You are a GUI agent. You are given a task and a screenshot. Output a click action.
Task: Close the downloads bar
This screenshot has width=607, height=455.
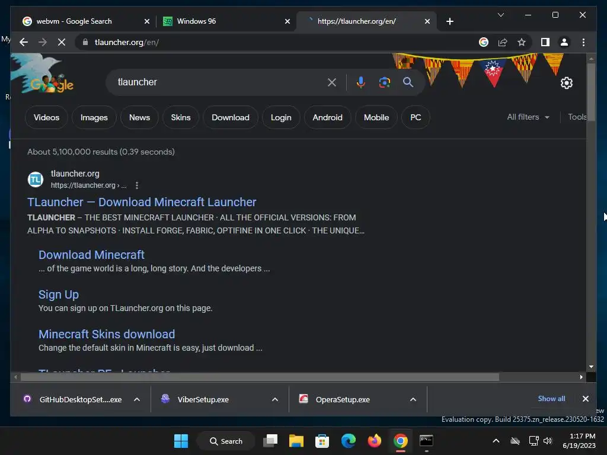coord(585,399)
